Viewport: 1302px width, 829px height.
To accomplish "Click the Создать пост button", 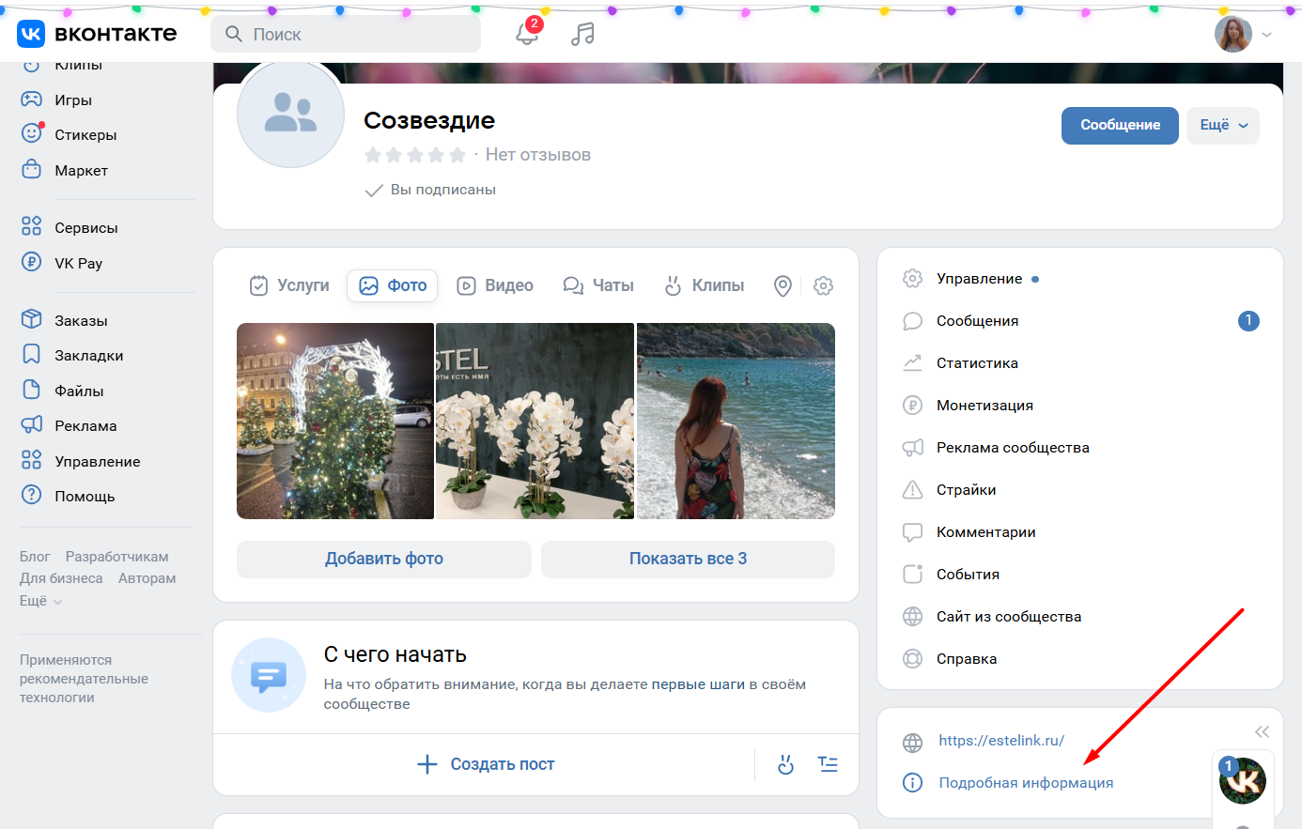I will point(485,764).
